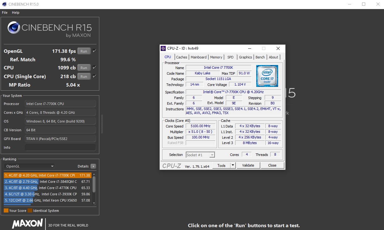Select ranking entry i7-3930K 59.86

tap(48, 194)
